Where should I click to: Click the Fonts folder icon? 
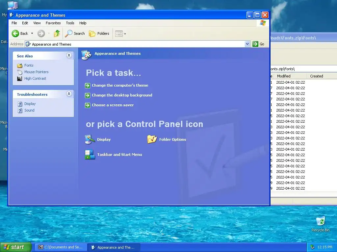tap(19, 65)
